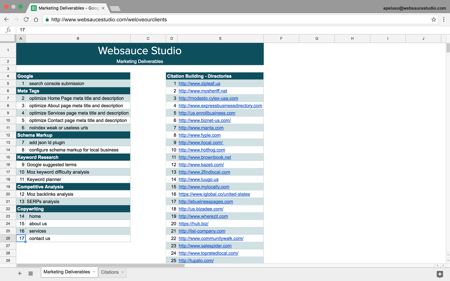450x281 pixels.
Task: Click the browser back arrow
Action: click(x=6, y=19)
